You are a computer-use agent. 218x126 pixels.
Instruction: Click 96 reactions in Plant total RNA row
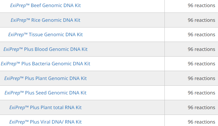click(201, 107)
